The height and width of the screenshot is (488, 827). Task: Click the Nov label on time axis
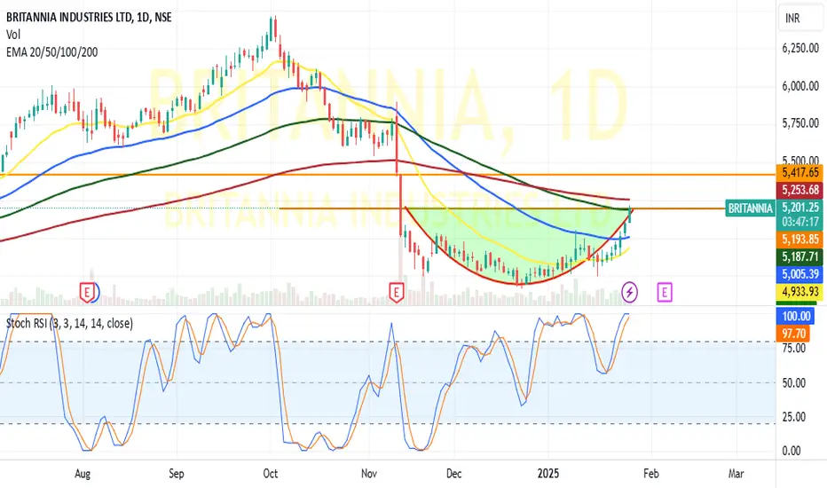(369, 474)
